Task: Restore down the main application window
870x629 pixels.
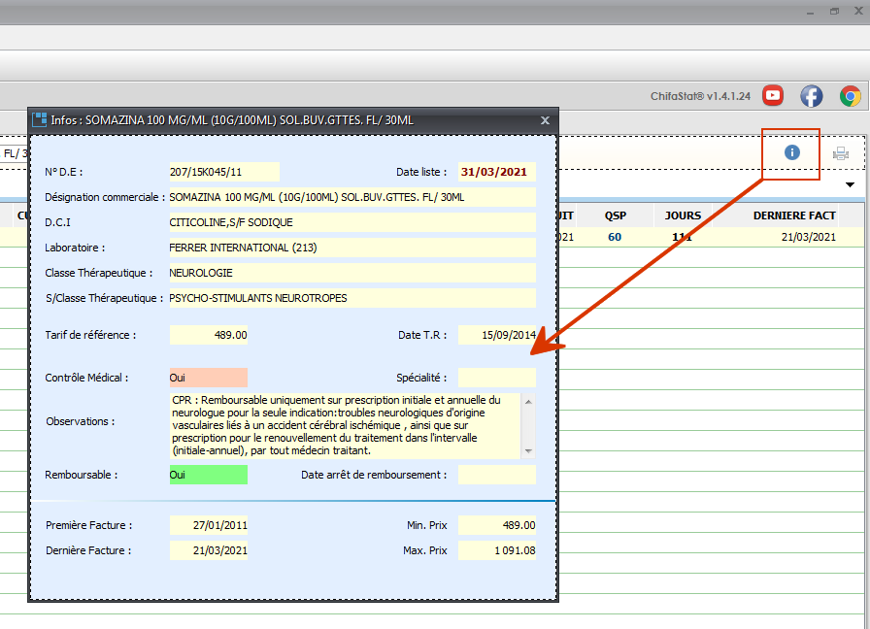Action: click(833, 11)
